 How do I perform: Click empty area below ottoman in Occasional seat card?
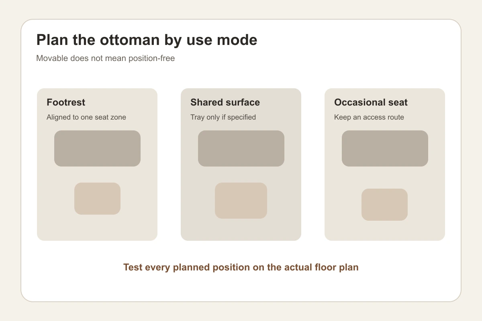[x=385, y=231]
